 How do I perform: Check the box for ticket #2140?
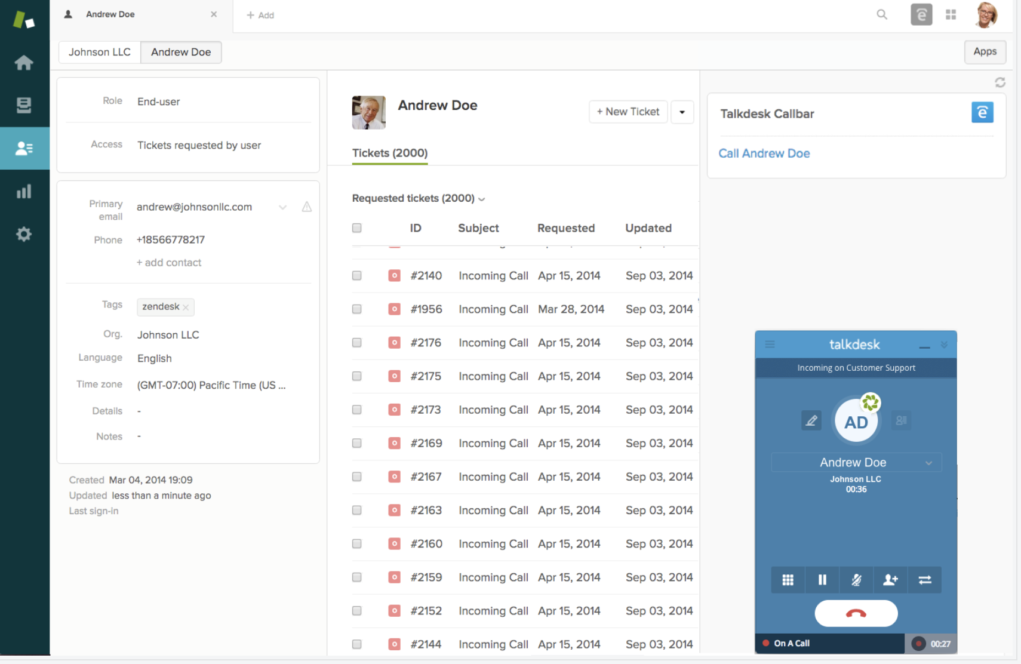[x=357, y=276]
